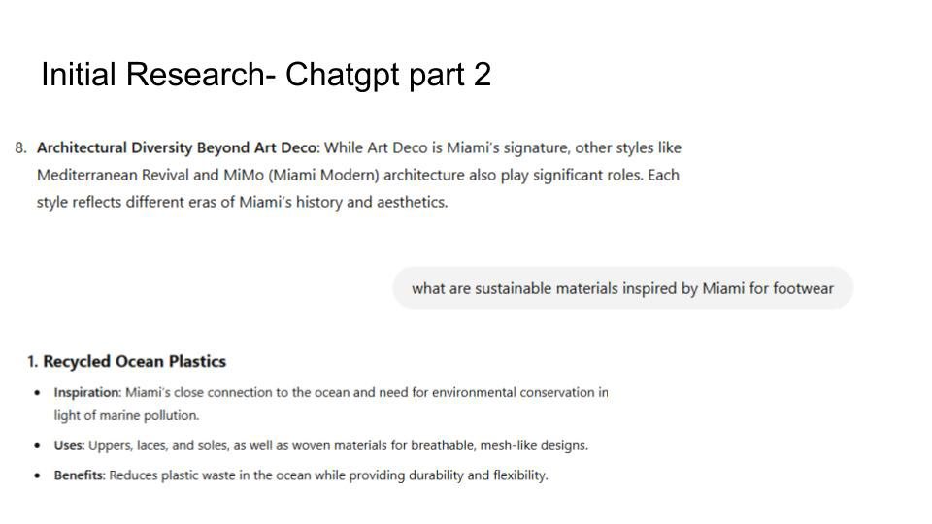Viewport: 932px width, 524px height.
Task: Click the bullet dot before 'Inspiration'
Action: tap(38, 393)
